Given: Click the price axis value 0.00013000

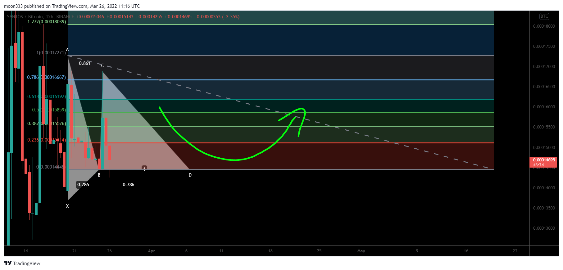Looking at the screenshot, I should click(544, 228).
